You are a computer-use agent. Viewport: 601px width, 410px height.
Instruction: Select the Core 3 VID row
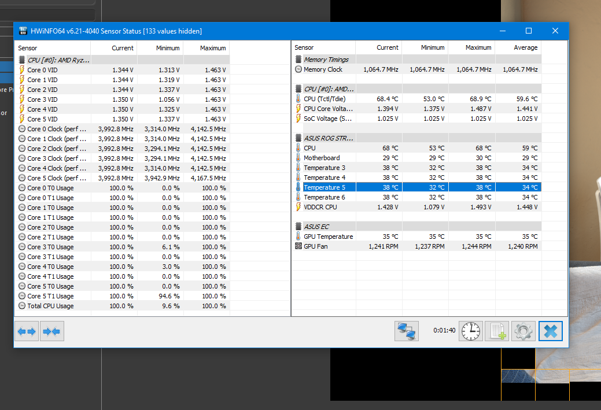pyautogui.click(x=123, y=99)
